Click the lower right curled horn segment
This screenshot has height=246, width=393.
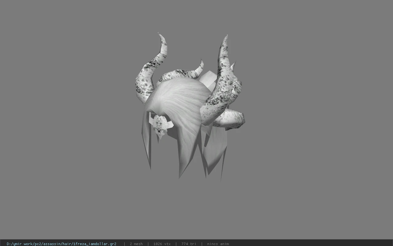(x=230, y=118)
